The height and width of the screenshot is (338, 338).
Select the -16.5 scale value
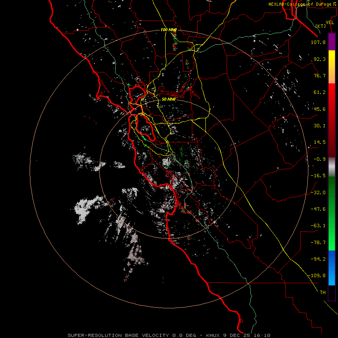(x=318, y=176)
